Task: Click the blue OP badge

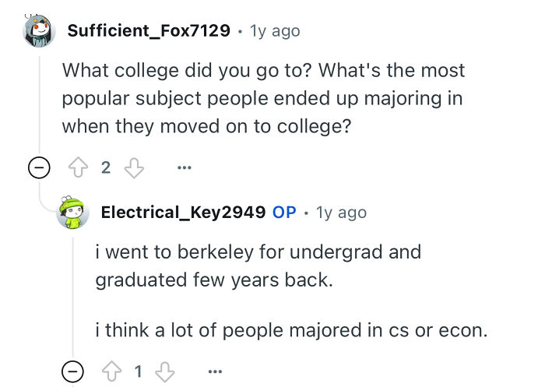Action: [284, 212]
